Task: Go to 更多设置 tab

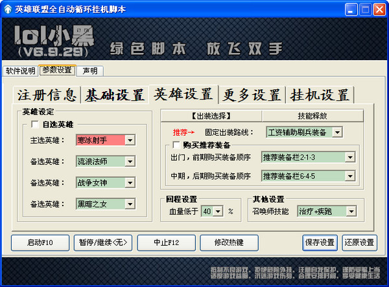Action: point(252,95)
